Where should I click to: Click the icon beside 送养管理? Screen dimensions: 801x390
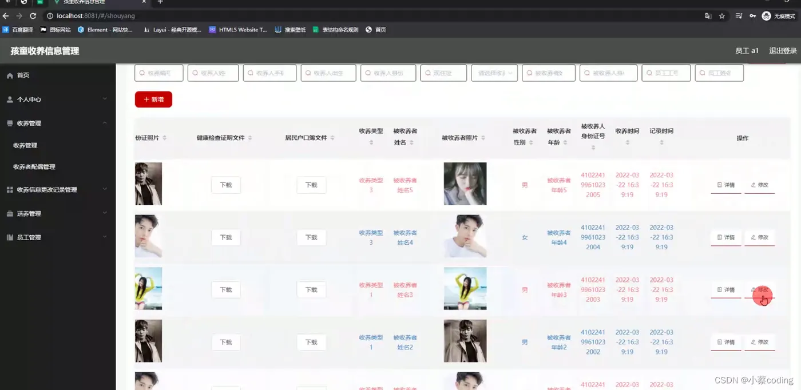(10, 214)
